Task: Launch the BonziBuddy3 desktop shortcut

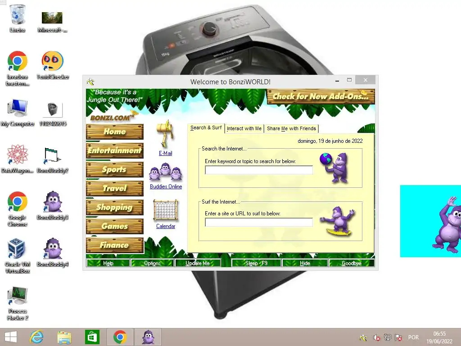Action: (x=52, y=201)
